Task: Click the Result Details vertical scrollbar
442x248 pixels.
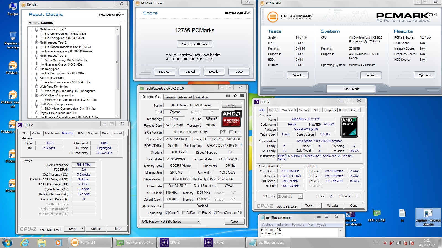Action: pos(117,73)
